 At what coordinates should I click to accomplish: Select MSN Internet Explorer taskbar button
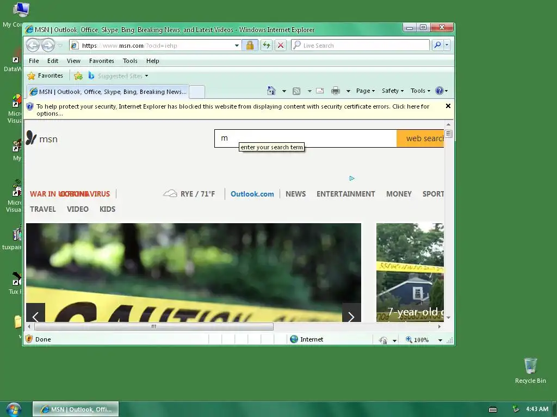[76, 409]
